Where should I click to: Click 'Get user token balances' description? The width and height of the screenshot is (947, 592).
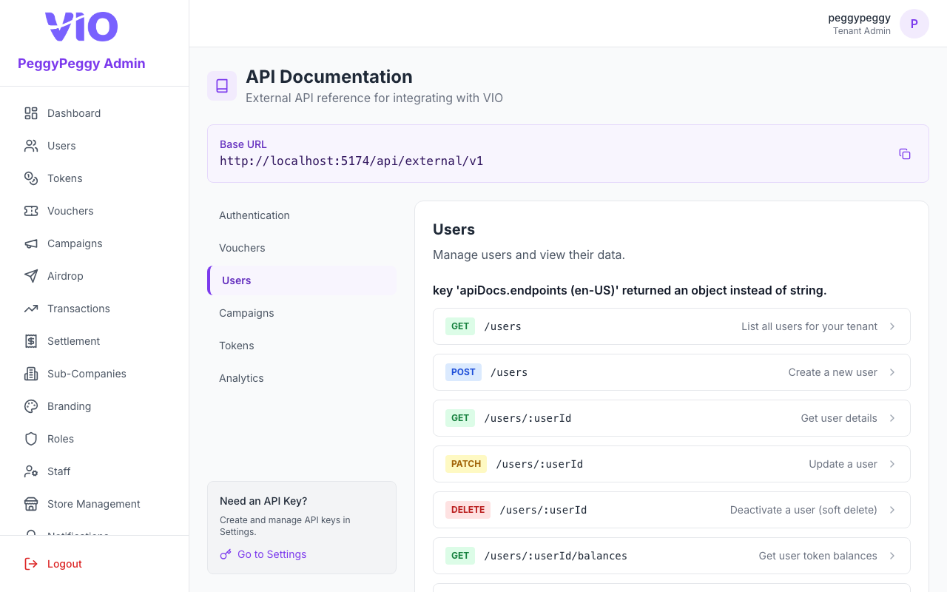818,556
